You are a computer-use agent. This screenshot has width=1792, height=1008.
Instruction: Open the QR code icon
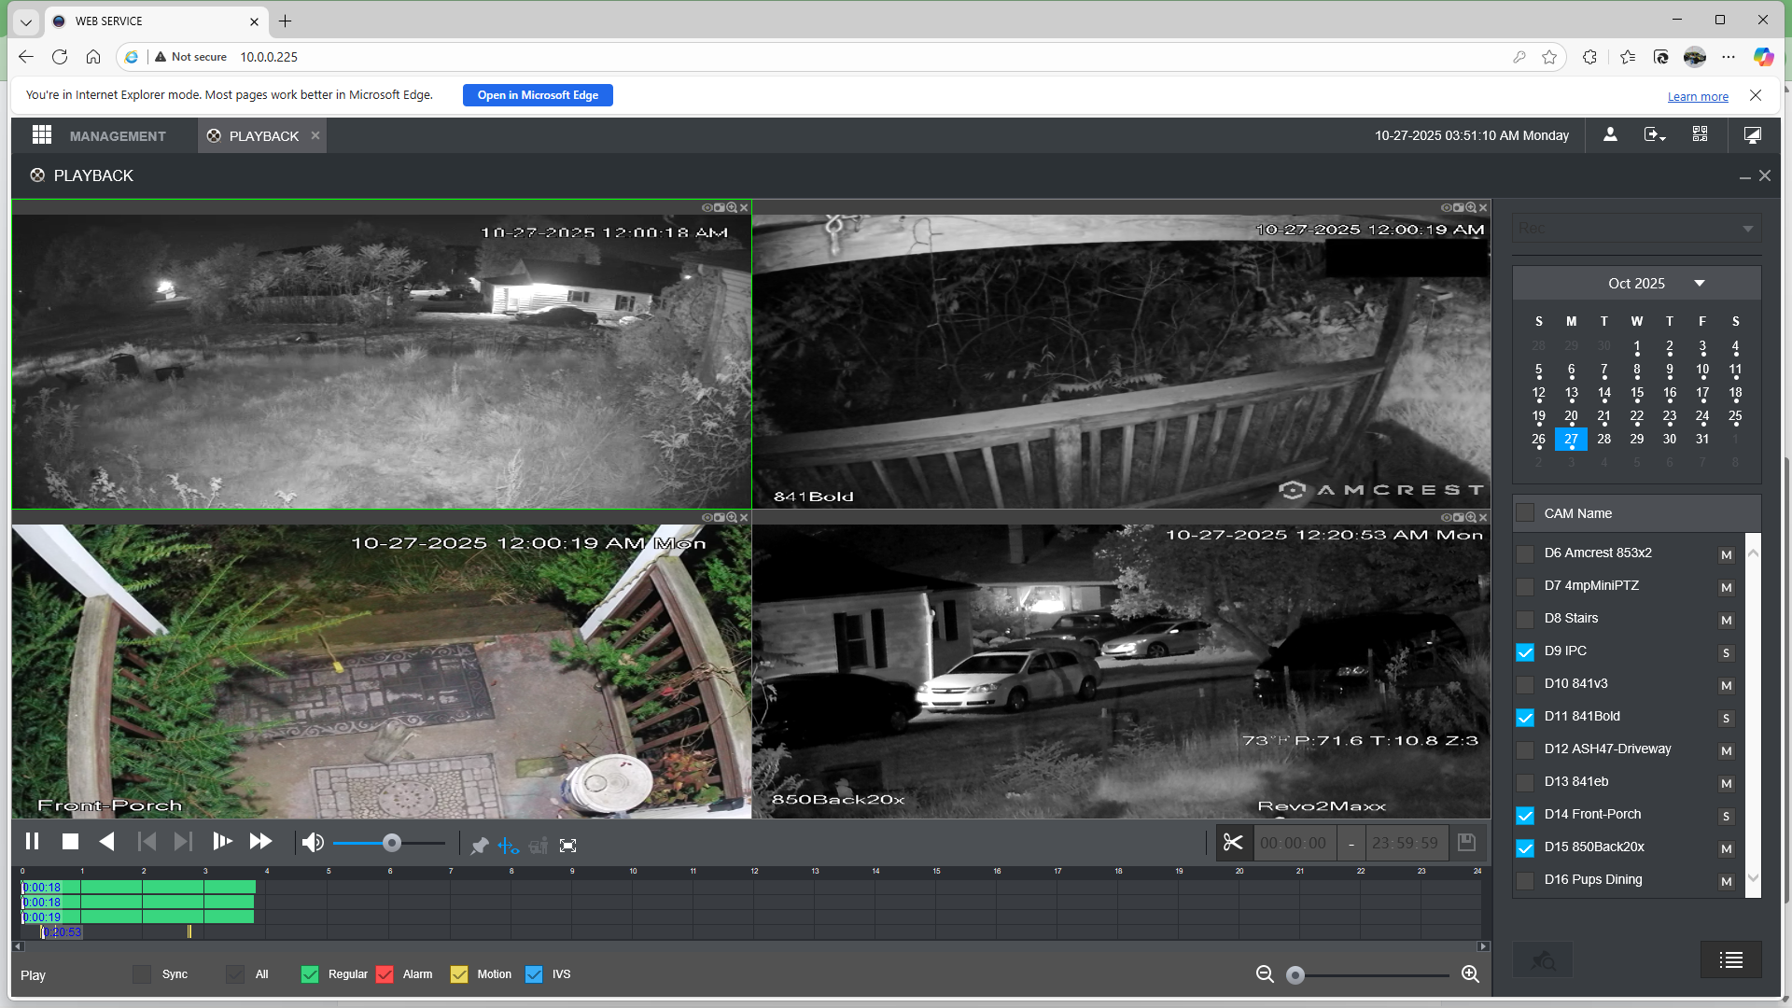pyautogui.click(x=1701, y=135)
